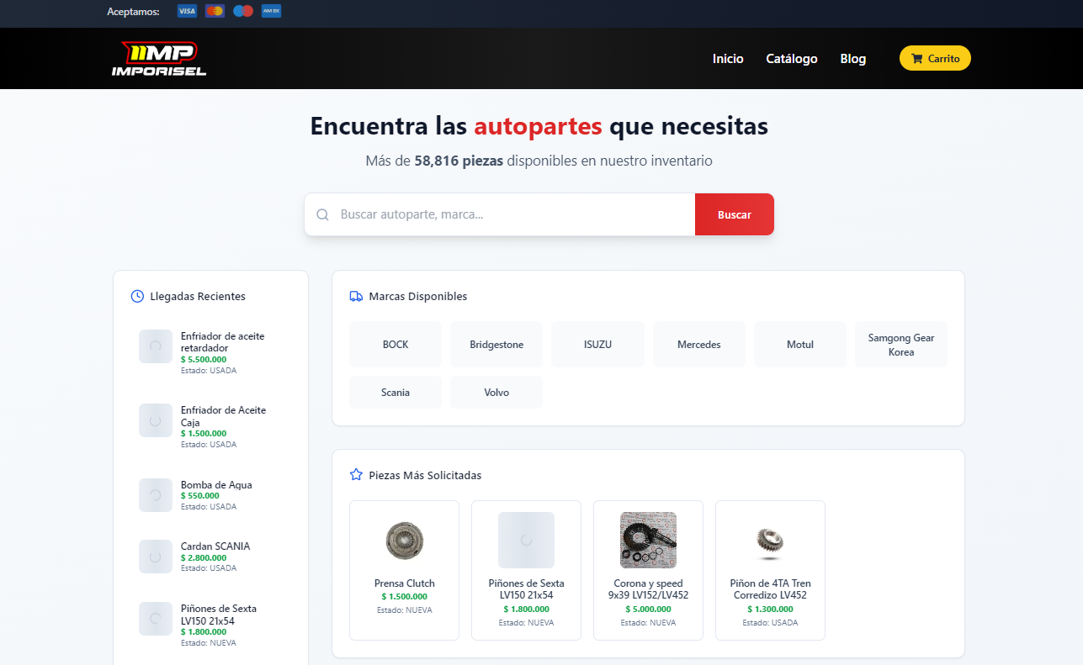This screenshot has height=665, width=1083.
Task: Open Cardan SCANIA listing
Action: pyautogui.click(x=210, y=557)
